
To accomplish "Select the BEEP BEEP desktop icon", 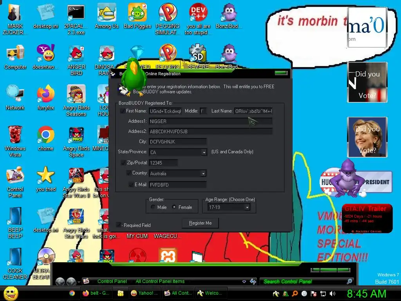I will point(15,223).
